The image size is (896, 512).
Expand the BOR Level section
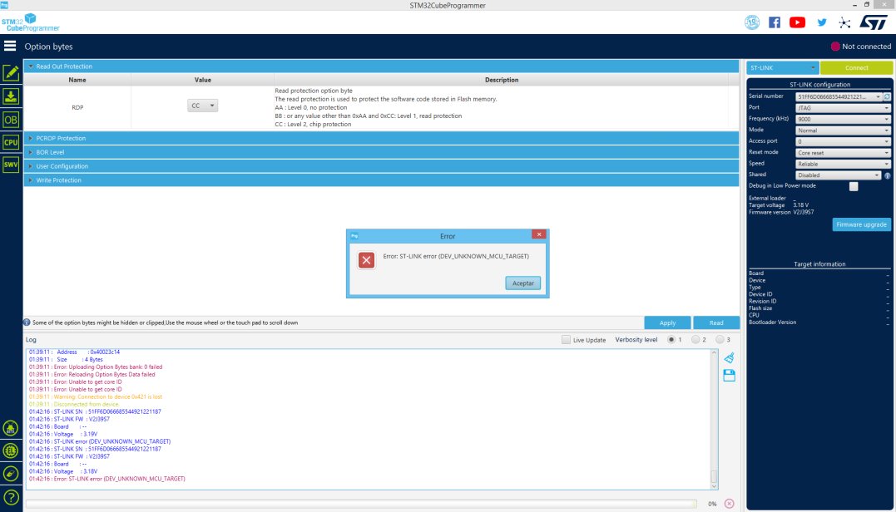tap(381, 152)
